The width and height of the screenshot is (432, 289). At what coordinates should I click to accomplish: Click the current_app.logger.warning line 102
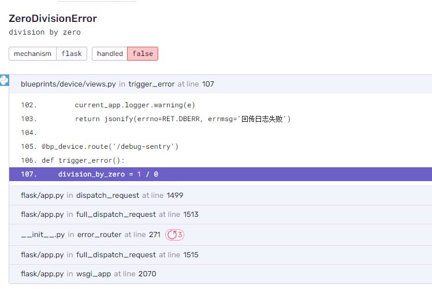[x=135, y=105]
